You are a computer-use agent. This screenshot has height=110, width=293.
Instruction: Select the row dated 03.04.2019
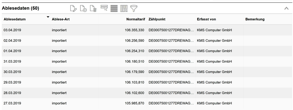pyautogui.click(x=147, y=30)
